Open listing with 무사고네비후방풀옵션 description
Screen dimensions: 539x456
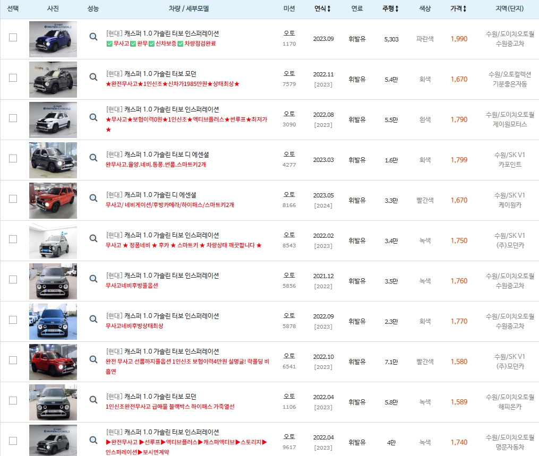(x=162, y=276)
